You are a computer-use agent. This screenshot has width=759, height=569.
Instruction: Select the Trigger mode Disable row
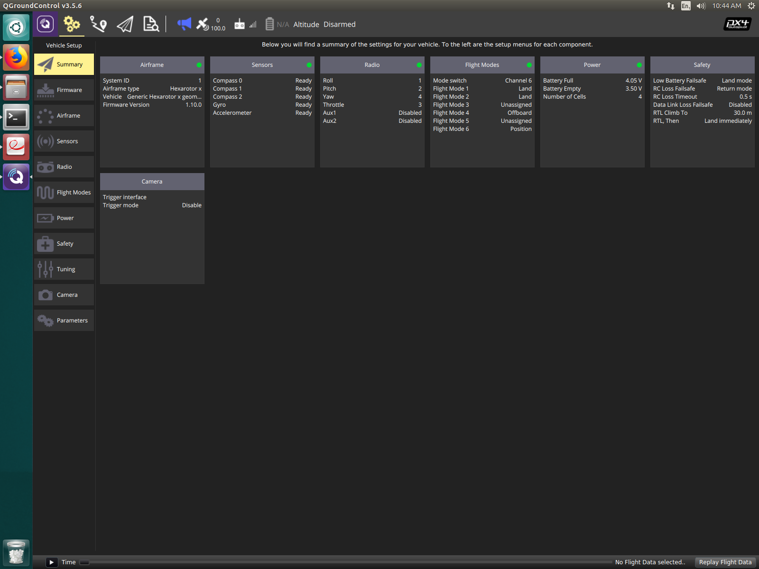[x=152, y=205]
